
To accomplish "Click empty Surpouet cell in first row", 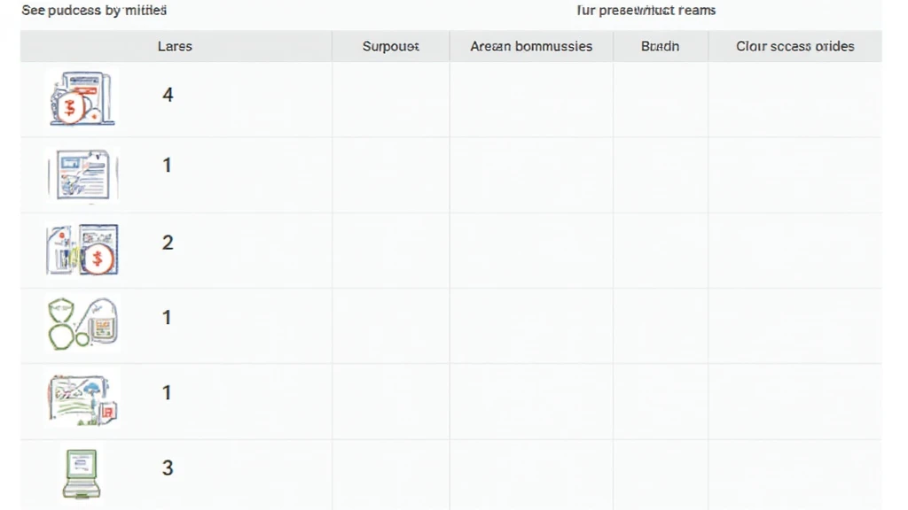I will point(391,99).
